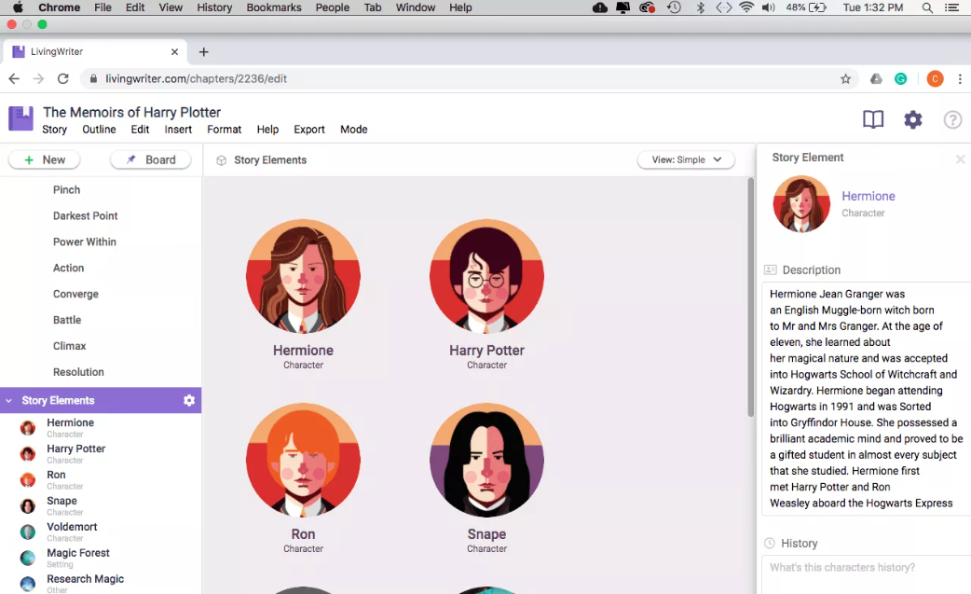Click the Bluetooth icon in menu bar
This screenshot has width=971, height=594.
point(700,7)
